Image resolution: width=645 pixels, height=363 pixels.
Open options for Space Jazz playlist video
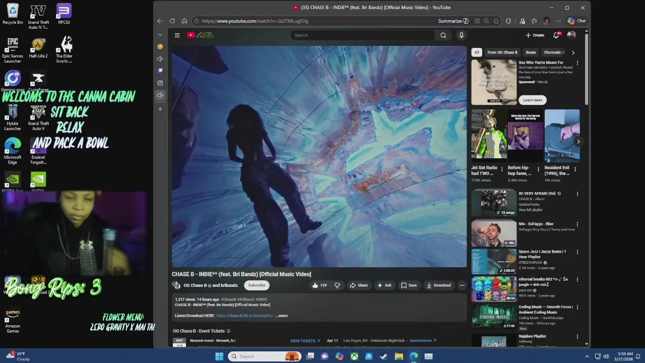[577, 252]
